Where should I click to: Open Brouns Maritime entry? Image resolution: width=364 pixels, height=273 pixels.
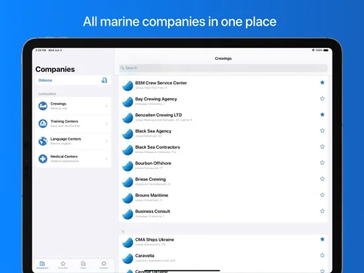(223, 197)
